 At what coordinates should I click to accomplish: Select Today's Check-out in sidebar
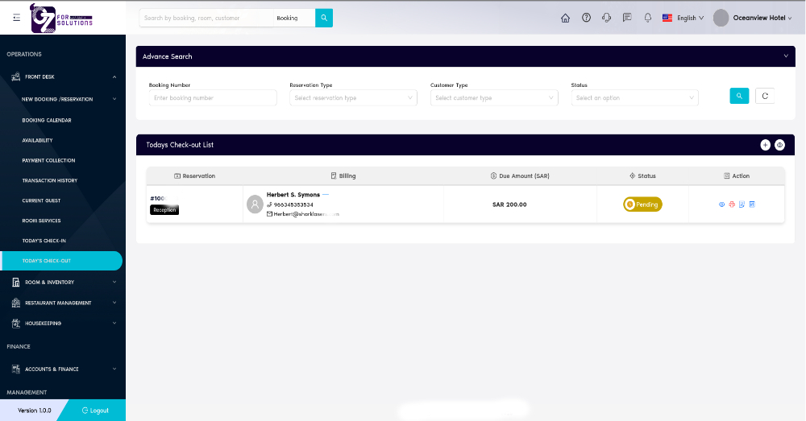(62, 261)
